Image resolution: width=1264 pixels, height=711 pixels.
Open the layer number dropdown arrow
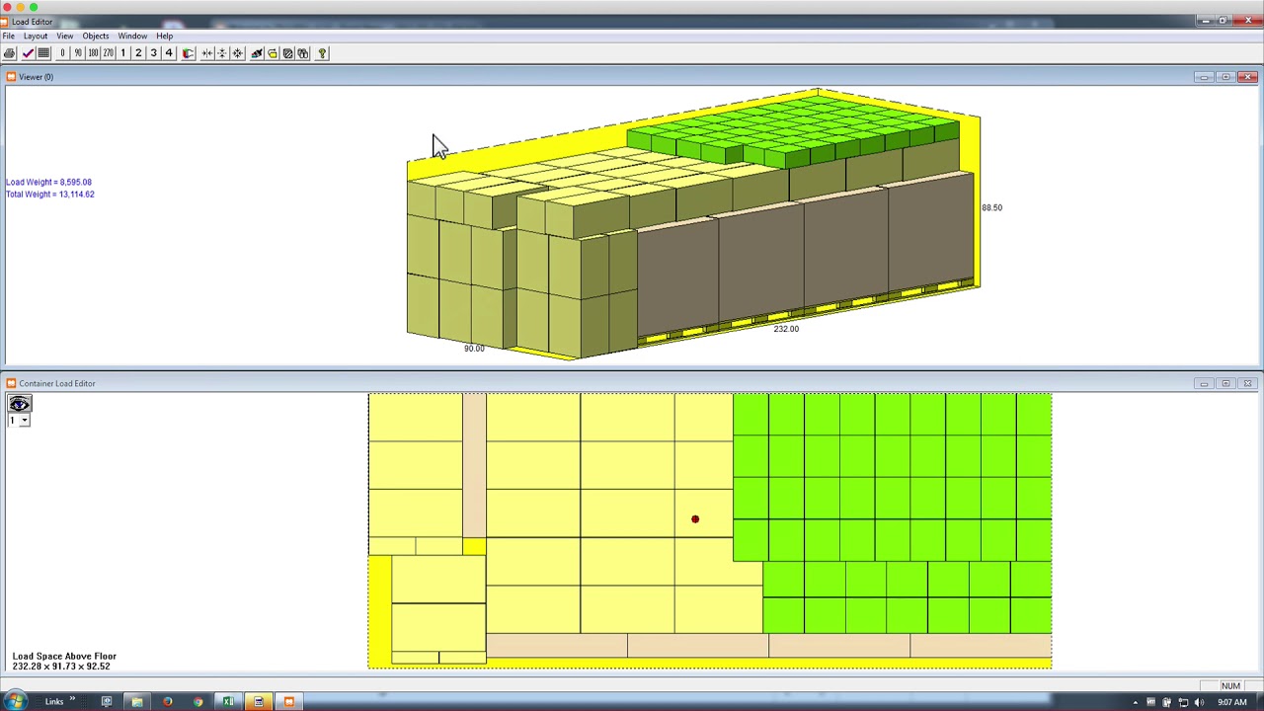[24, 421]
